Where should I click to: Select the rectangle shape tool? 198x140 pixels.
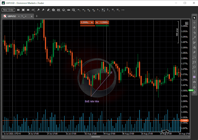[195, 62]
